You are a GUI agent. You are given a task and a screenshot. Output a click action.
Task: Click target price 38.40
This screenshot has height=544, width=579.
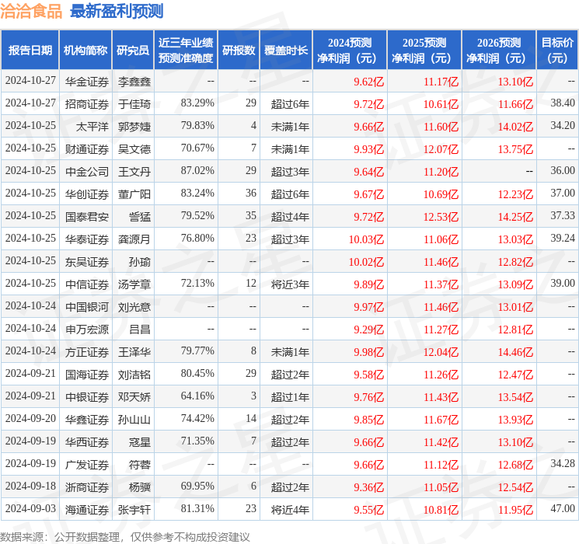[x=563, y=103]
